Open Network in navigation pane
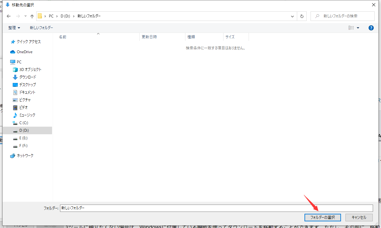The image size is (381, 228). [x=25, y=156]
